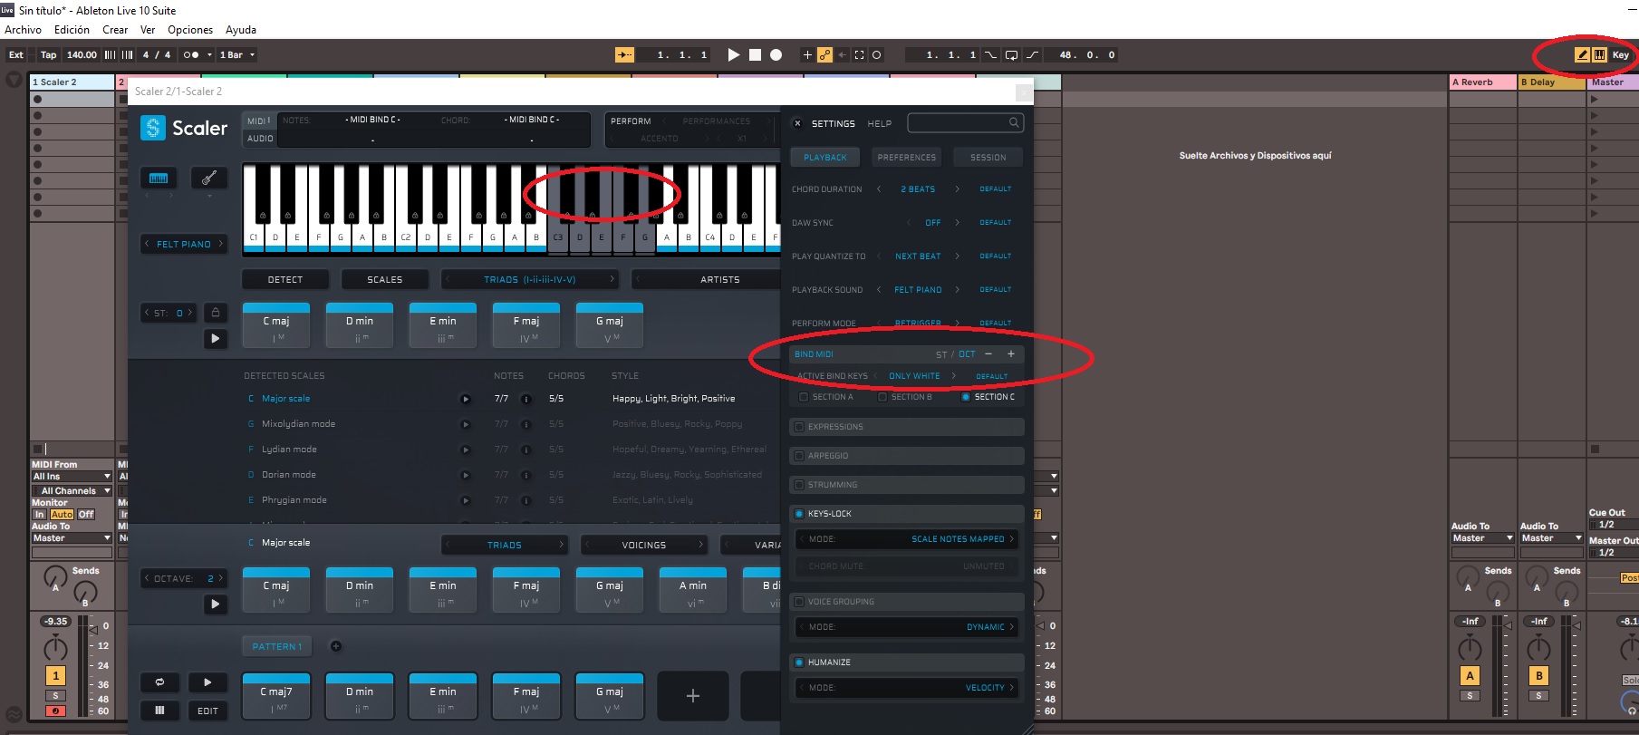Click the Ableton transport Play button
The width and height of the screenshot is (1639, 735).
point(734,54)
